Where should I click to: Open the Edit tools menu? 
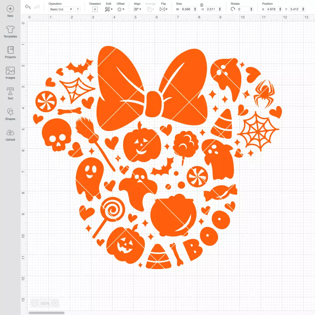pos(109,9)
